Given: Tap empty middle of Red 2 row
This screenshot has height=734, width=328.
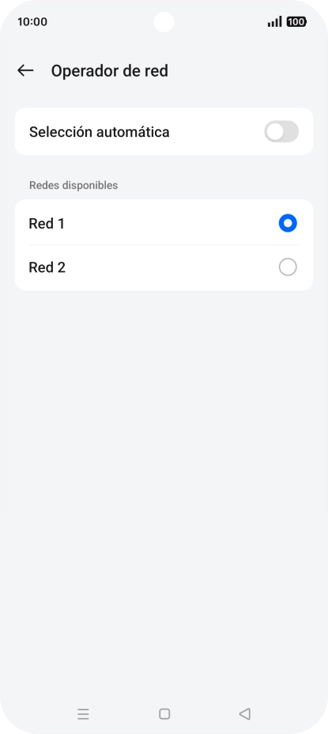Looking at the screenshot, I should (172, 267).
